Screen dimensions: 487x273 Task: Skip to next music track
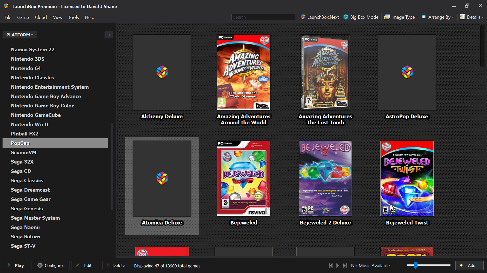[x=345, y=266]
